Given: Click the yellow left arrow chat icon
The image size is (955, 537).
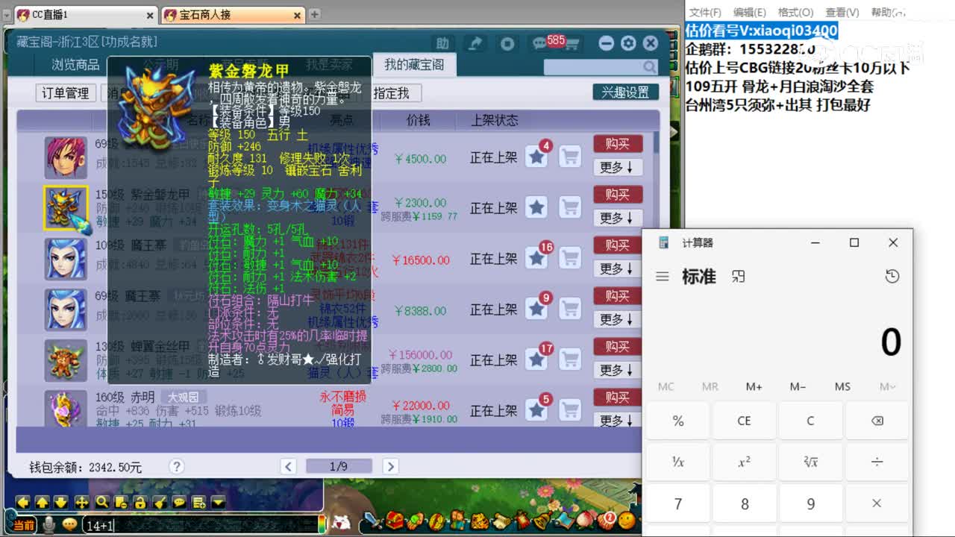Looking at the screenshot, I should [x=23, y=502].
